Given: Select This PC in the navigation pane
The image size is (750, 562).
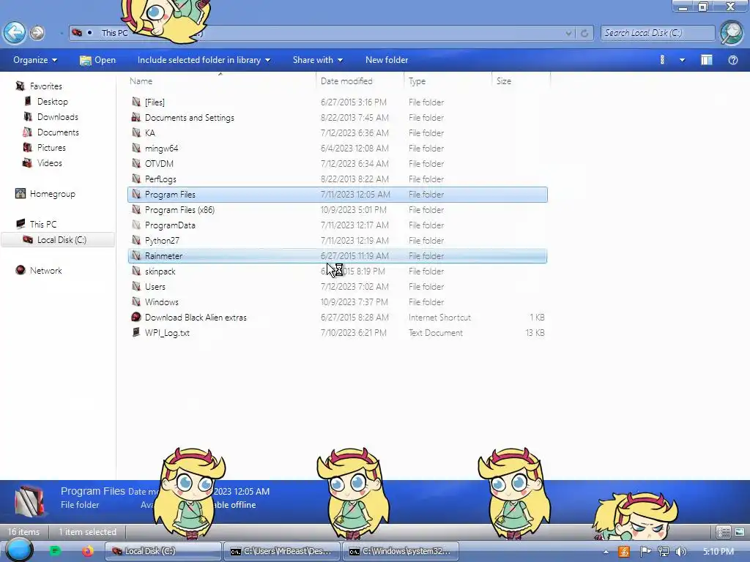Looking at the screenshot, I should pyautogui.click(x=43, y=224).
